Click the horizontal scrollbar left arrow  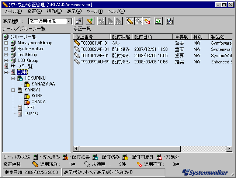(76, 149)
